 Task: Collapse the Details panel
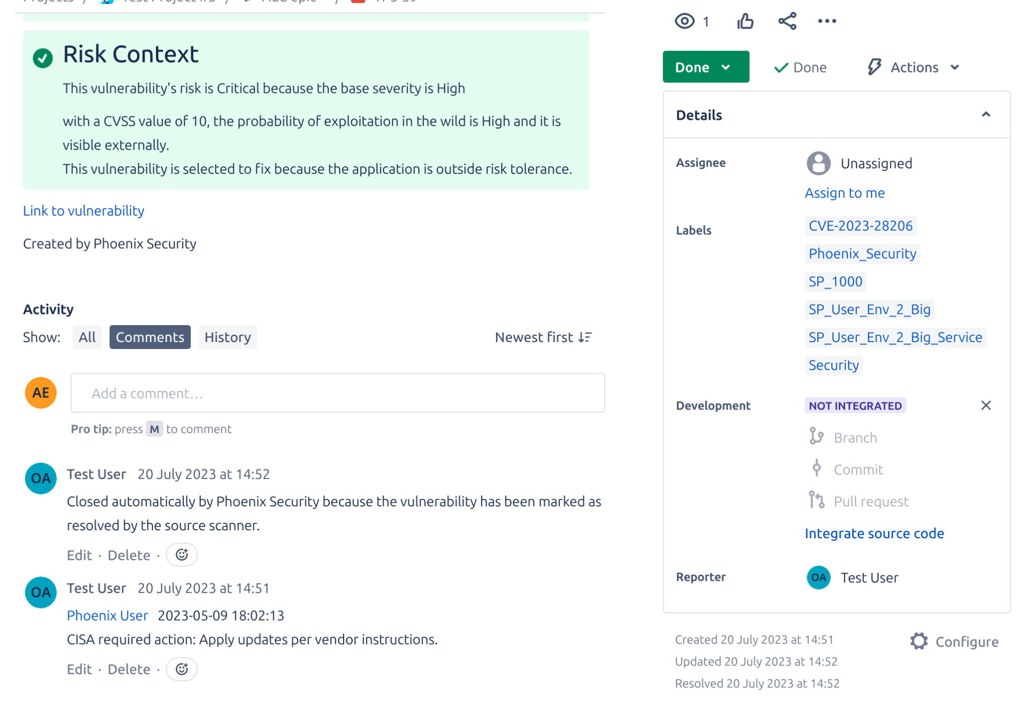point(987,114)
